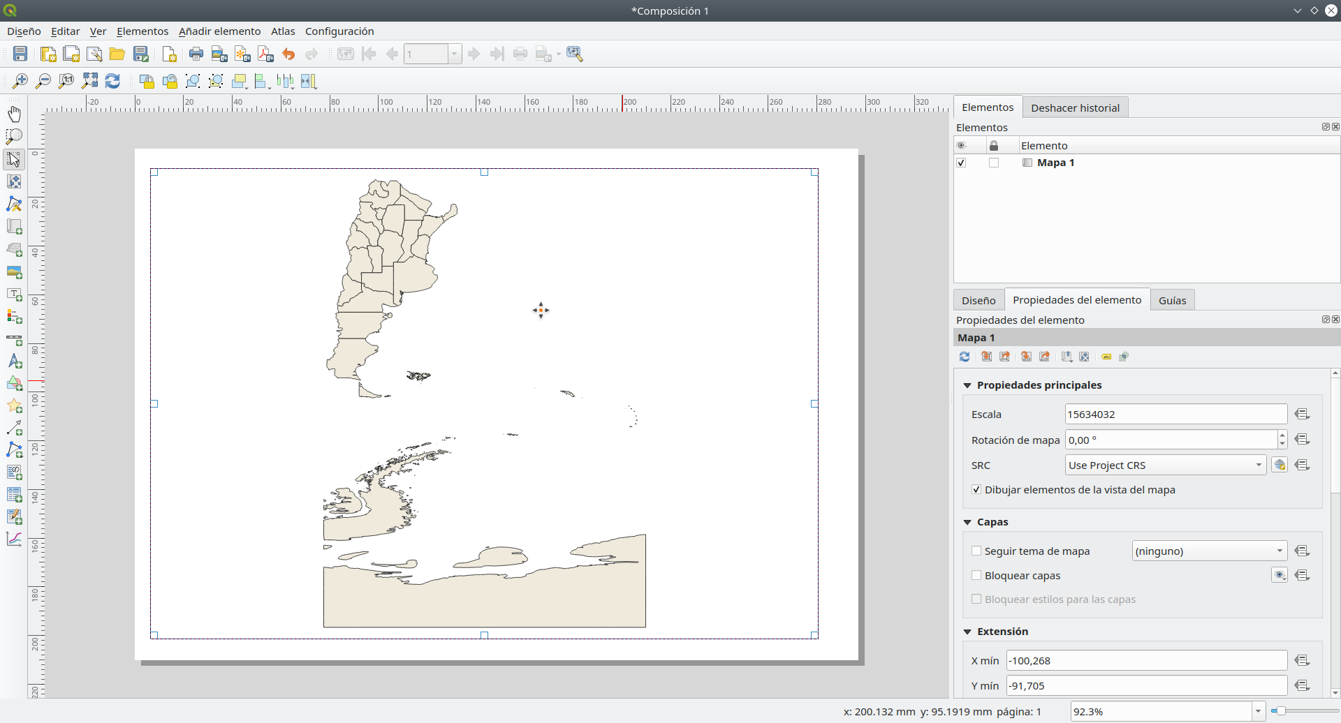This screenshot has width=1341, height=723.
Task: Toggle lock checkbox for Mapa 1
Action: [994, 163]
